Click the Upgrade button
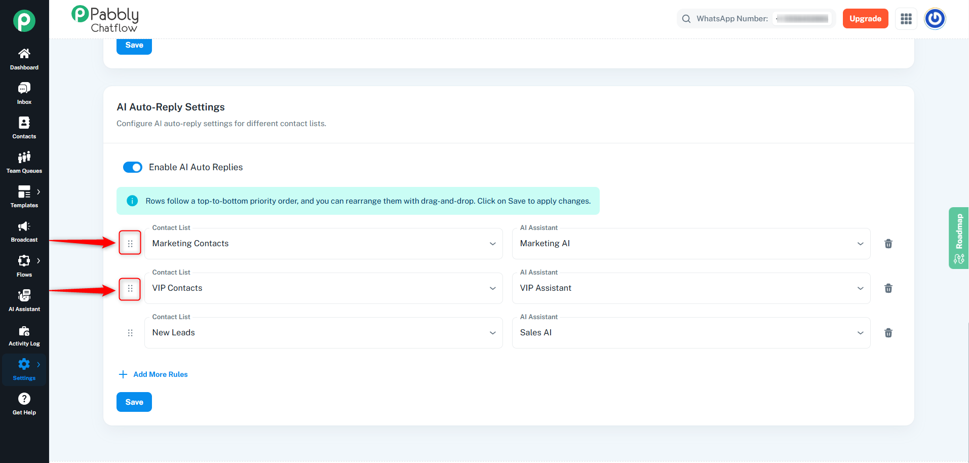 click(x=865, y=19)
